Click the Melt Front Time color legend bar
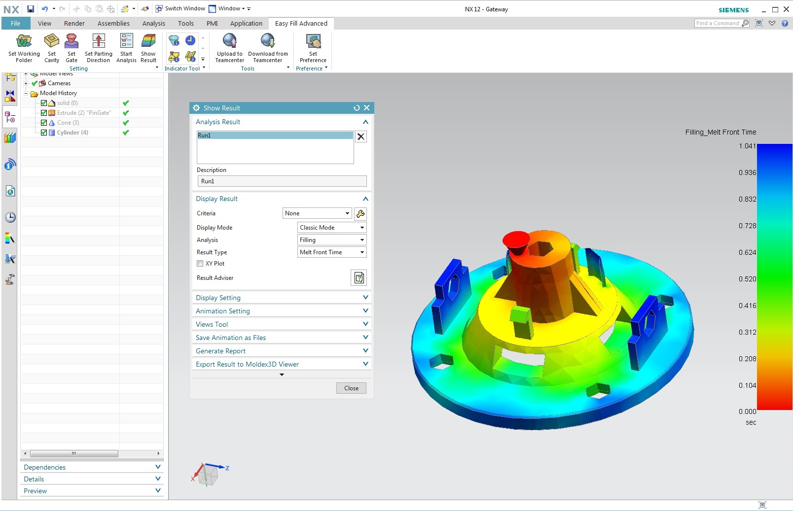This screenshot has width=793, height=511. (775, 277)
